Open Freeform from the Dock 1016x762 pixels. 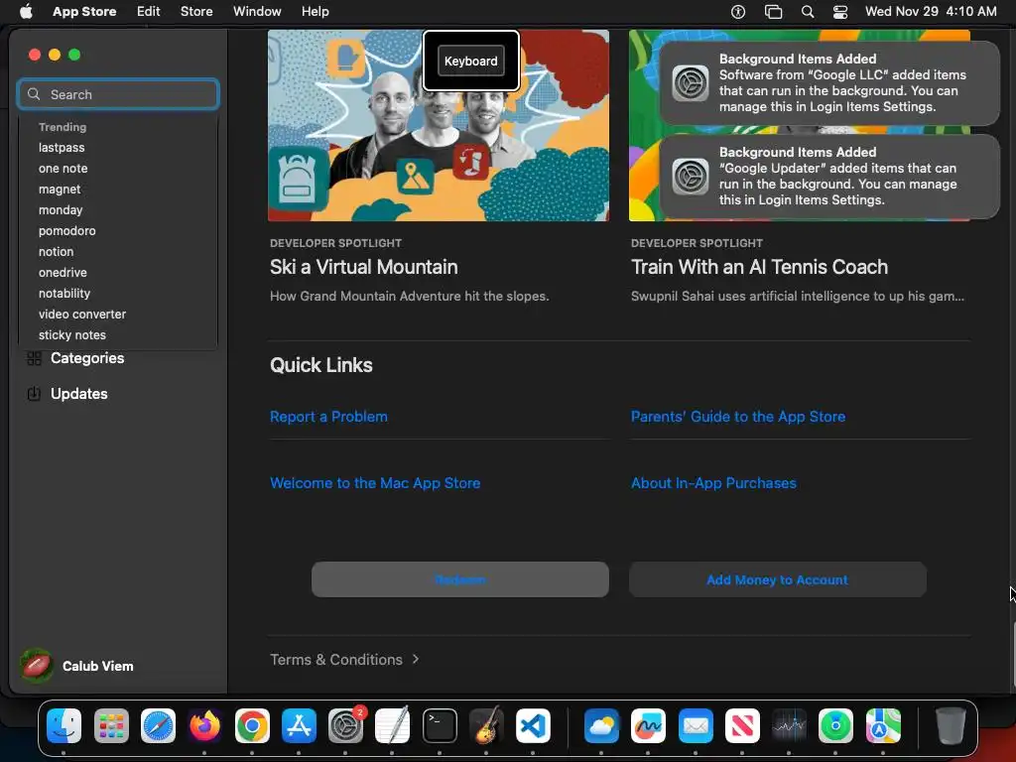649,725
